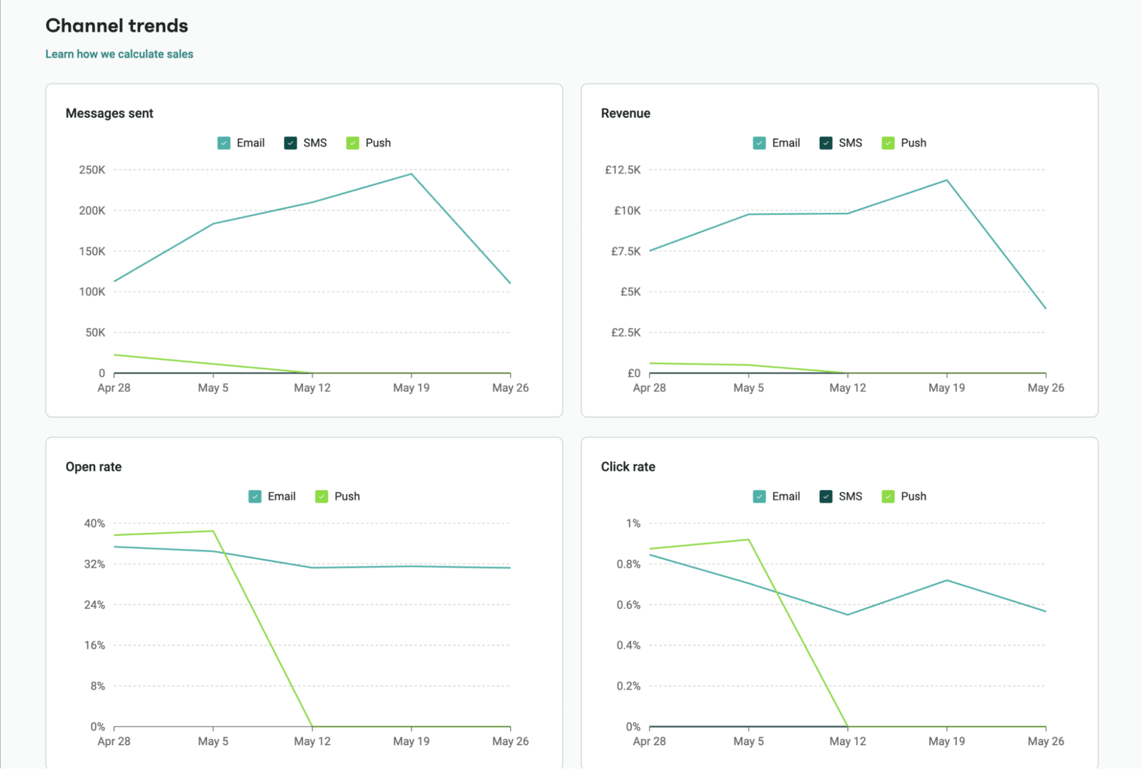Uncheck Email checkbox in Revenue chart
Image resolution: width=1142 pixels, height=769 pixels.
coord(759,143)
